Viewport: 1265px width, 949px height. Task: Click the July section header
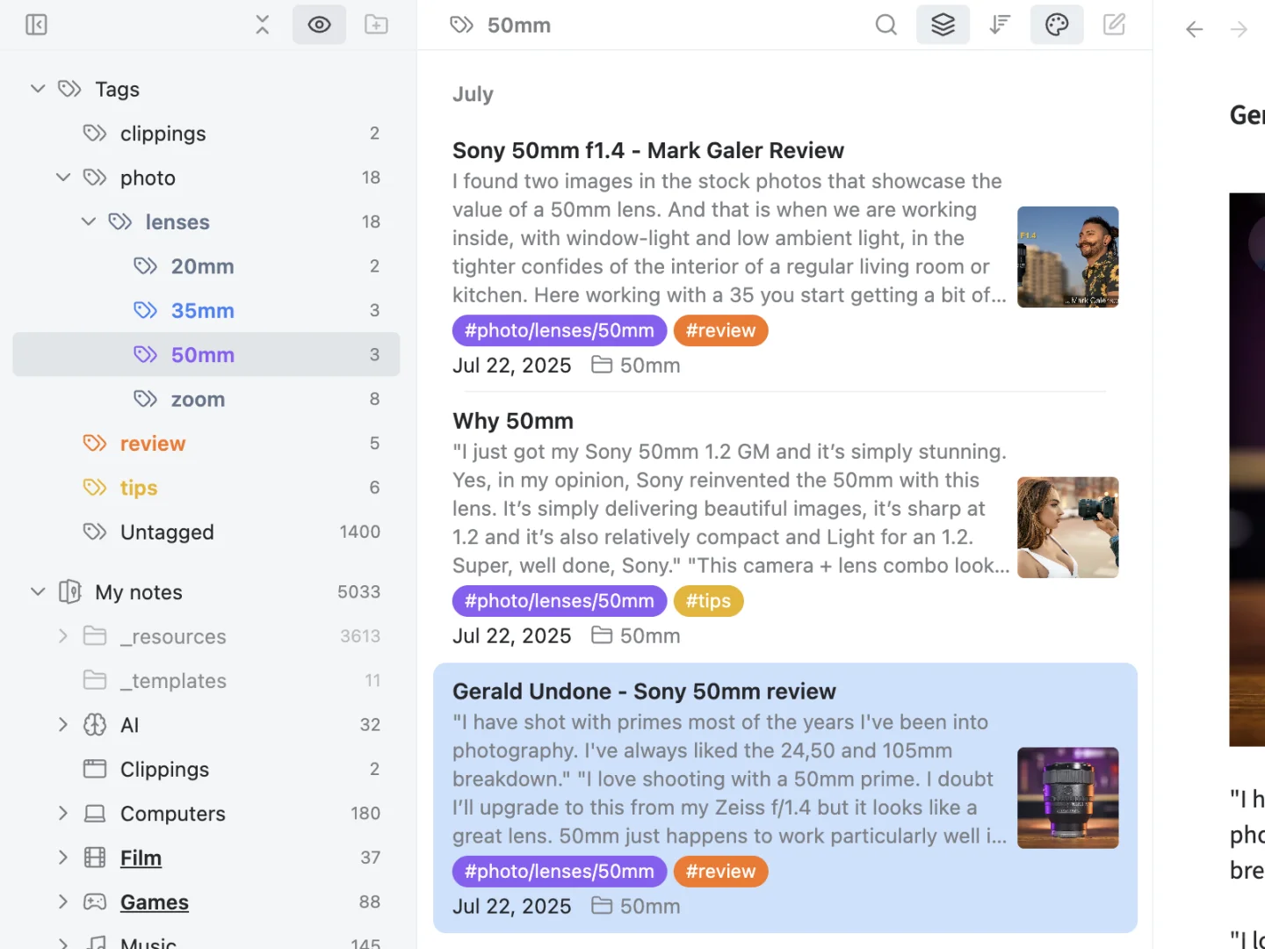click(473, 94)
